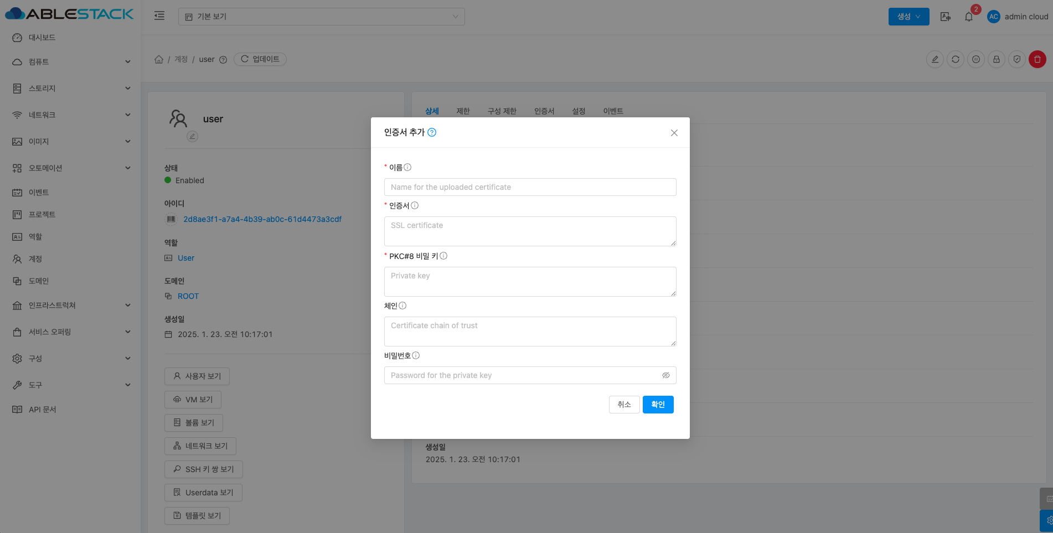Viewport: 1053px width, 533px height.
Task: Collapse the sidebar menu fold icon
Action: 159,16
